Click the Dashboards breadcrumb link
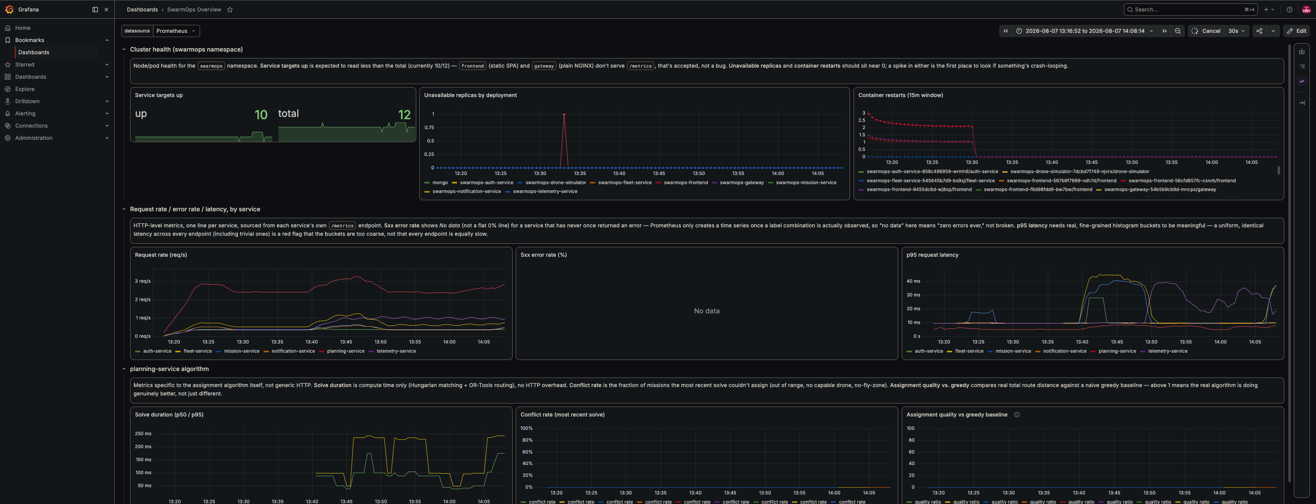Image resolution: width=1316 pixels, height=504 pixels. [142, 9]
